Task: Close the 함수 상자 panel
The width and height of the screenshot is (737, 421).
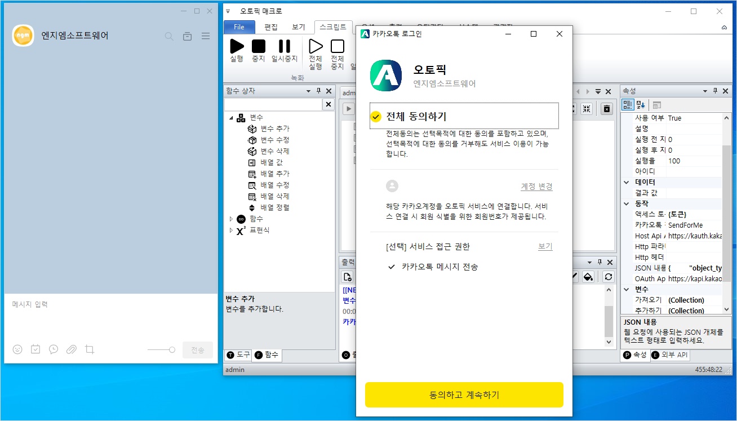Action: click(x=328, y=91)
